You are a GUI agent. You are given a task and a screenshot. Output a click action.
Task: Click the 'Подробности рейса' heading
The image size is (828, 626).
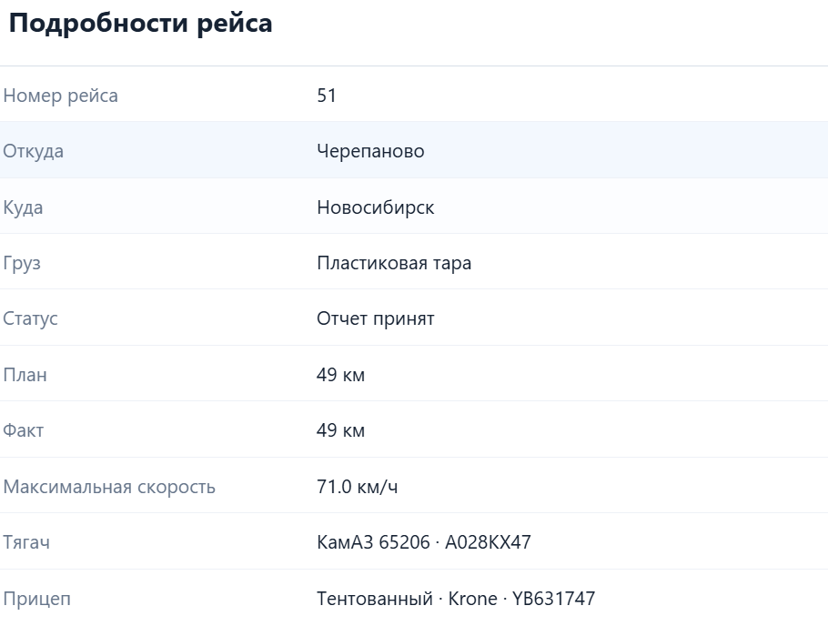pyautogui.click(x=140, y=24)
